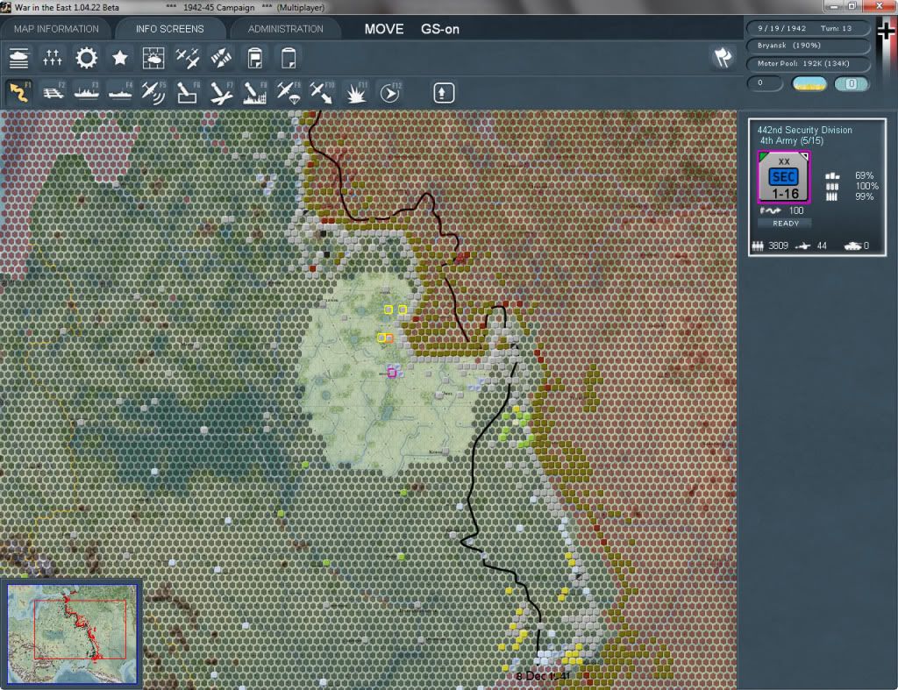The width and height of the screenshot is (898, 690).
Task: Click the minimap overview thumbnail
Action: coord(72,633)
